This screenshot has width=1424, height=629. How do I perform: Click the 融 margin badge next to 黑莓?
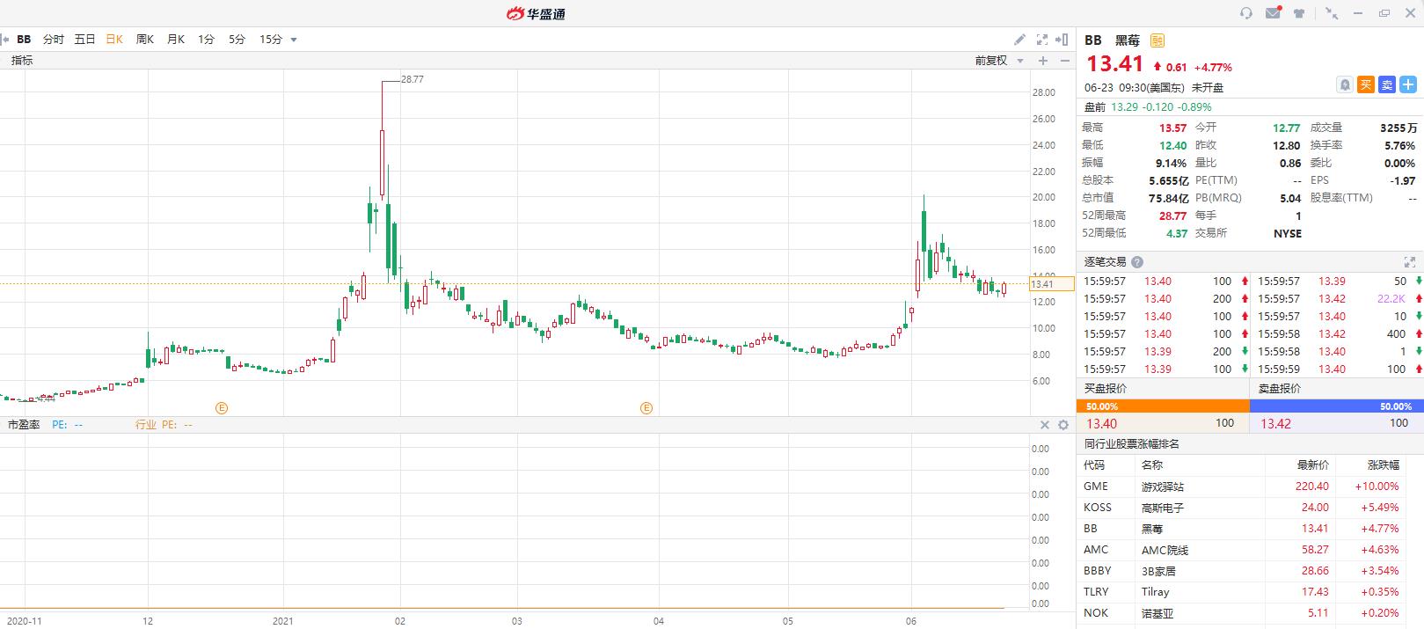pos(1157,40)
